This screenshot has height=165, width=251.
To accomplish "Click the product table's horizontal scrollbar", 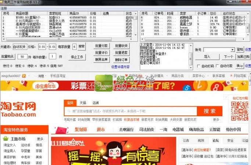I will [x=59, y=39].
